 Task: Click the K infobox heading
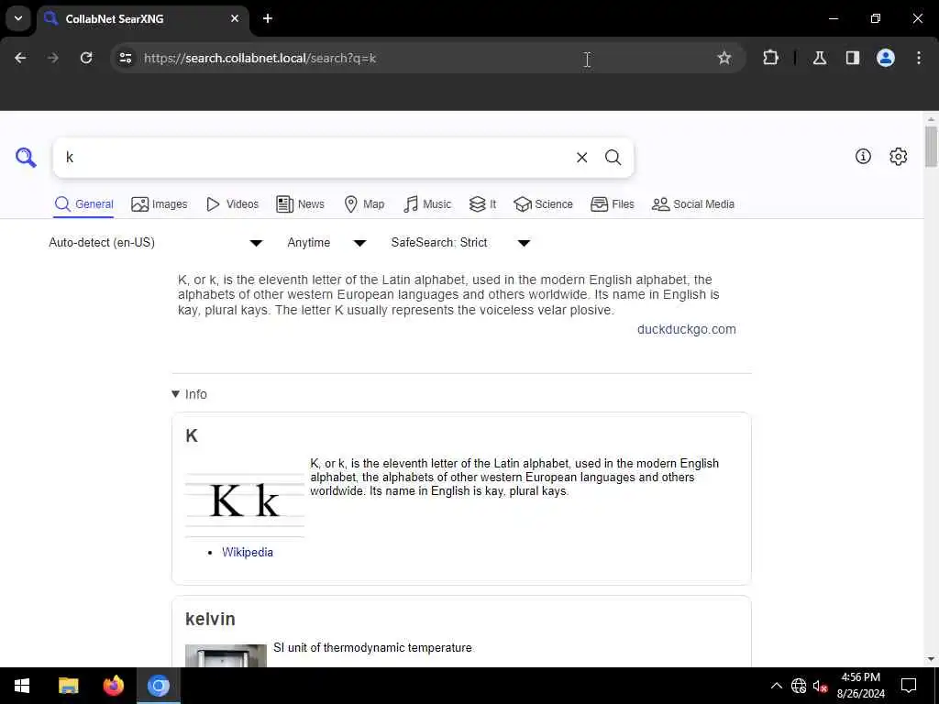point(192,435)
